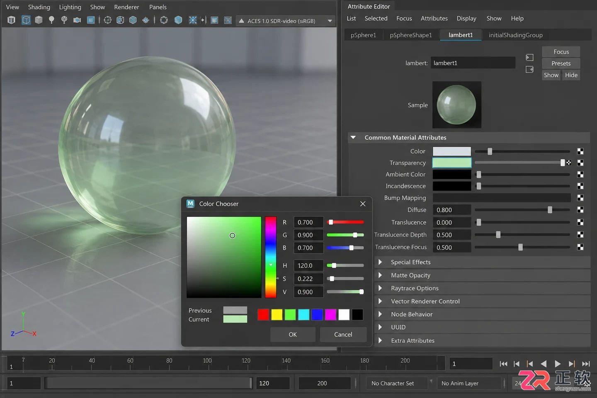
Task: Click the camera icon in viewport toolbar
Action: coord(77,20)
